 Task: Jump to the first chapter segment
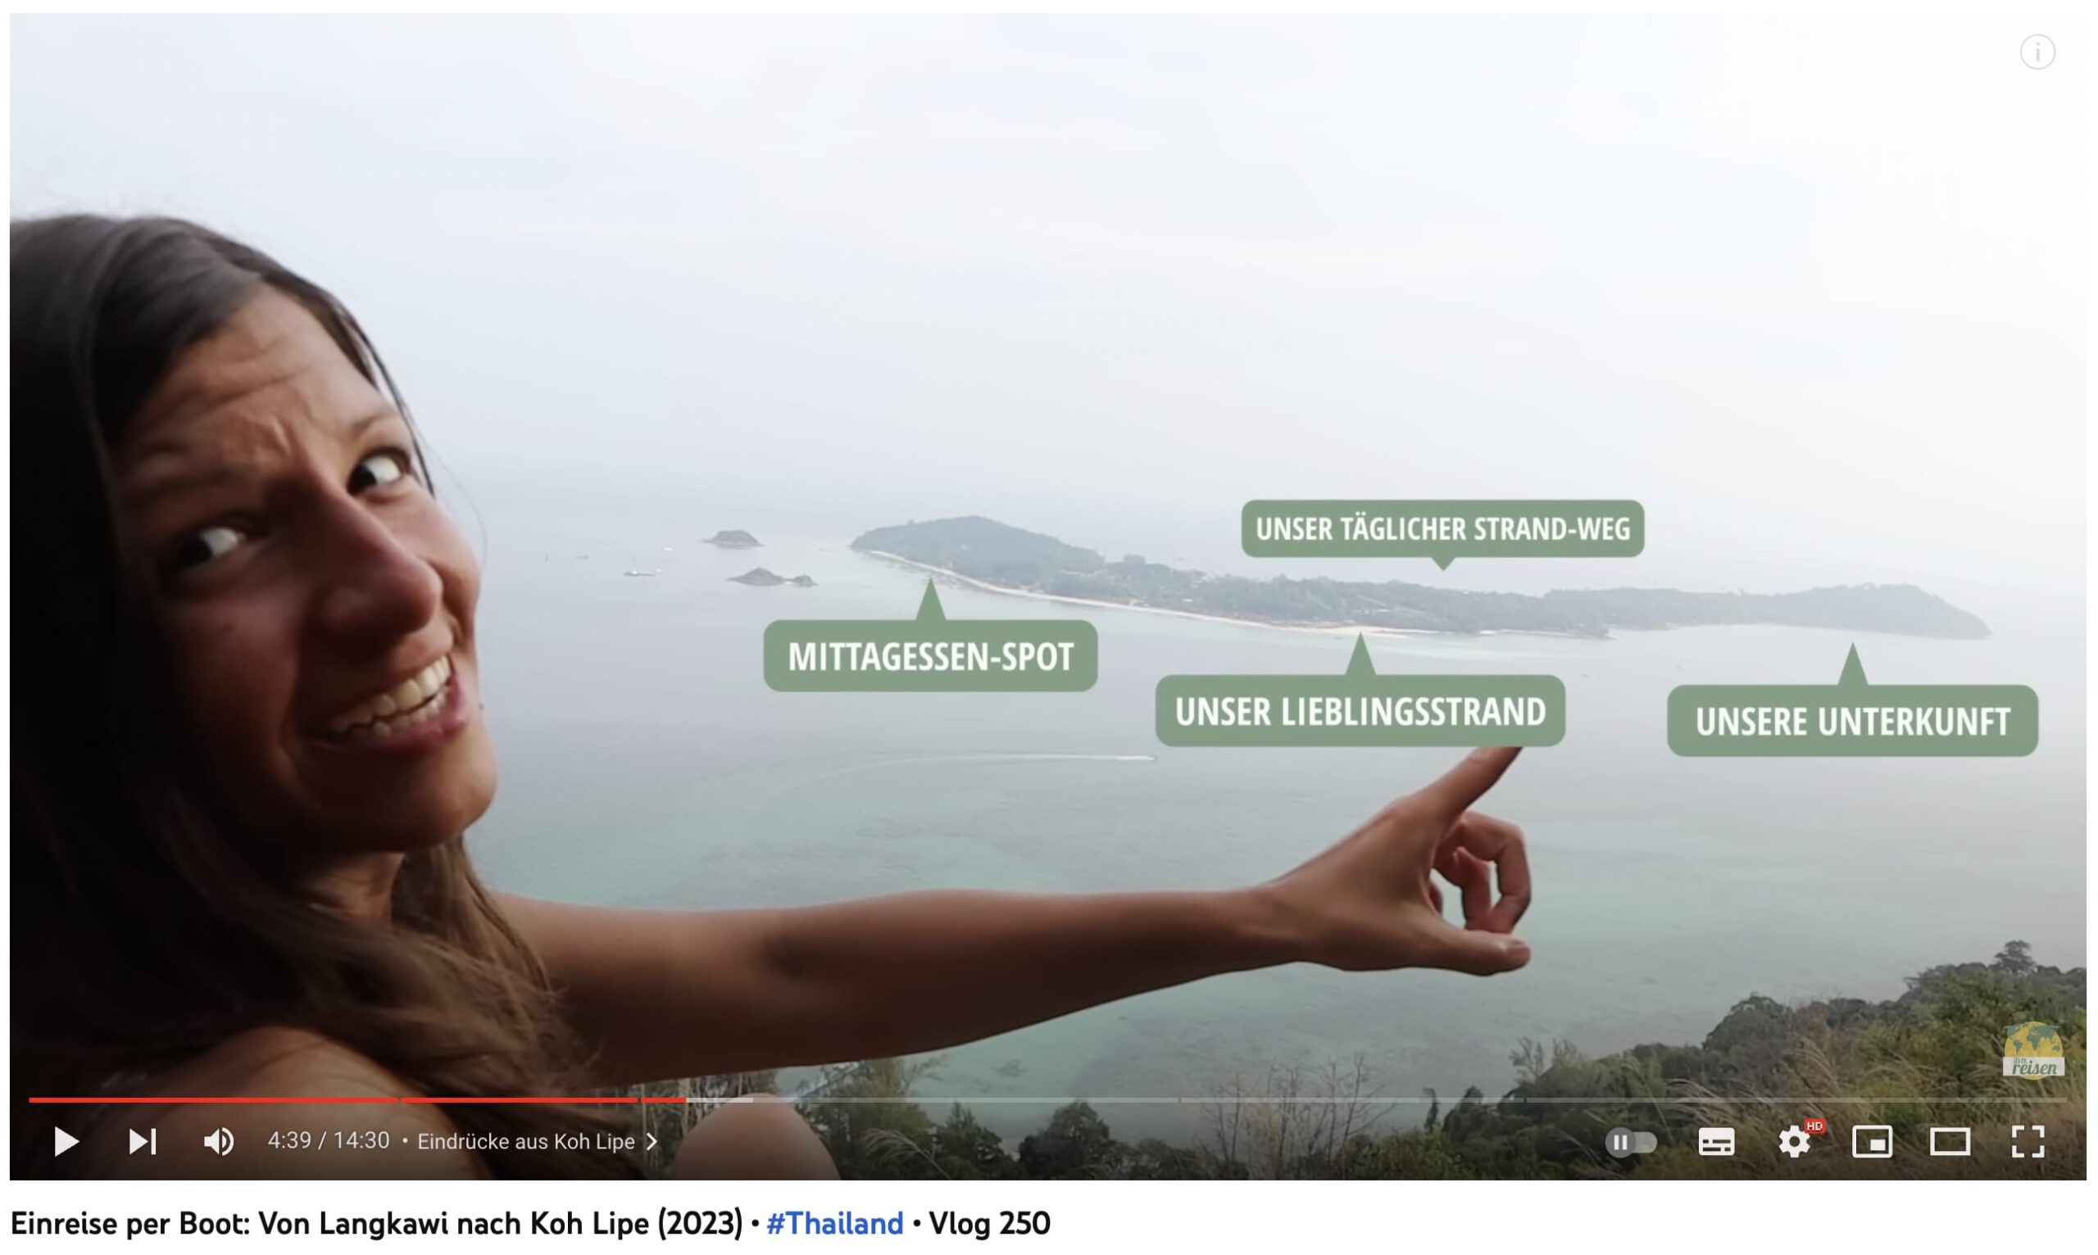click(212, 1099)
